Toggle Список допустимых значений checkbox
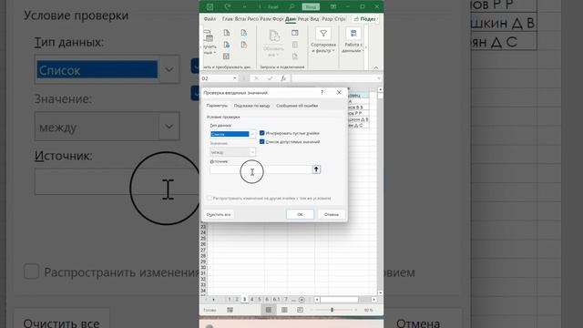This screenshot has height=328, width=583. click(x=262, y=142)
